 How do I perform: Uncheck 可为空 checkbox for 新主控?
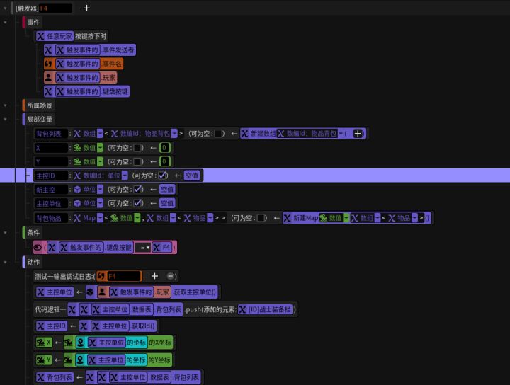tap(138, 190)
